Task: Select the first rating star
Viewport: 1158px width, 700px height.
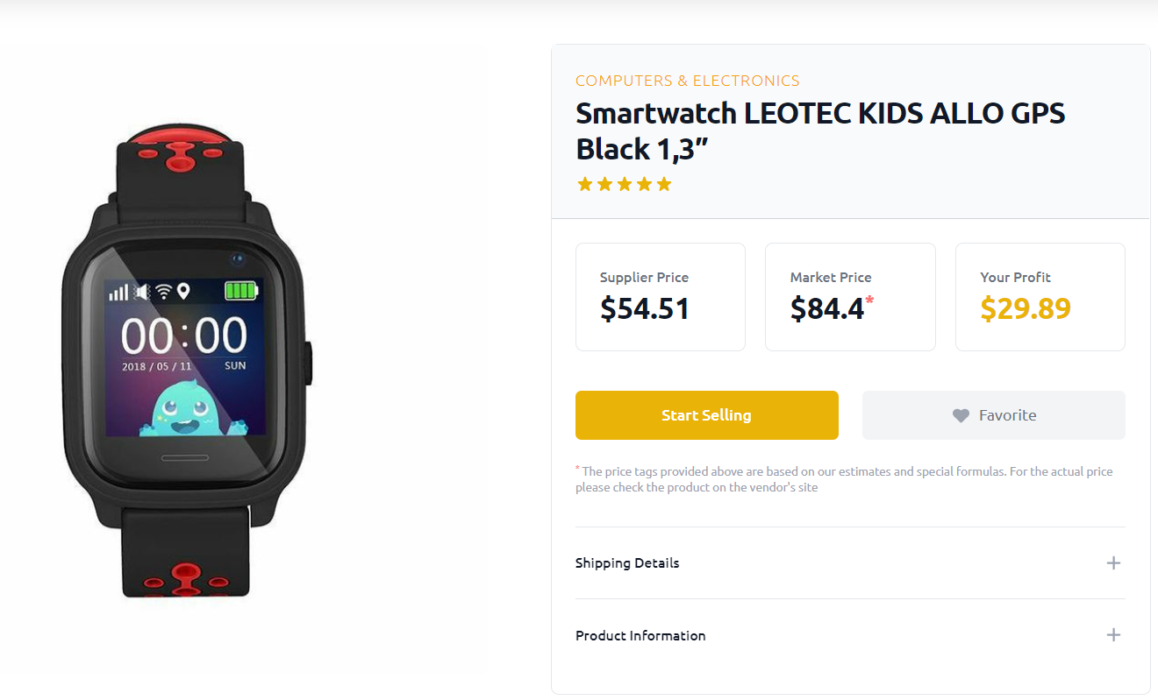Action: pyautogui.click(x=585, y=184)
